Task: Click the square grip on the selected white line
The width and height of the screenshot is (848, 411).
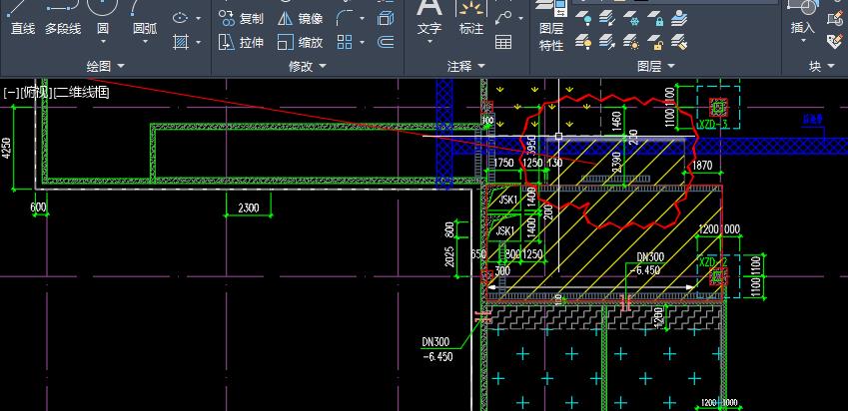Action: pos(558,136)
